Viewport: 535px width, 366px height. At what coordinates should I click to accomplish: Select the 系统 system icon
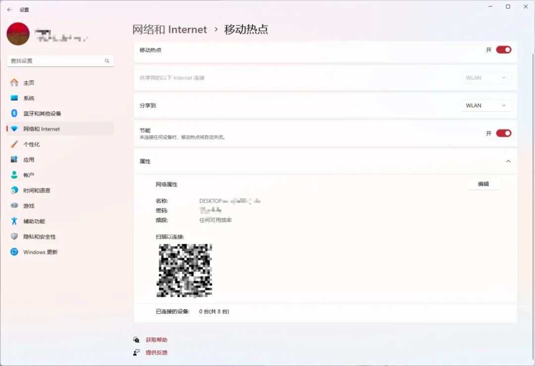pos(14,98)
